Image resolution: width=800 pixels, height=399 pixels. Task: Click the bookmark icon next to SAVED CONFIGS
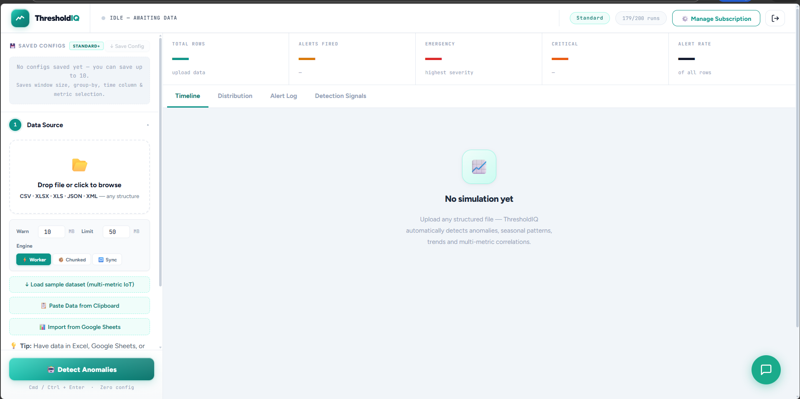[13, 45]
